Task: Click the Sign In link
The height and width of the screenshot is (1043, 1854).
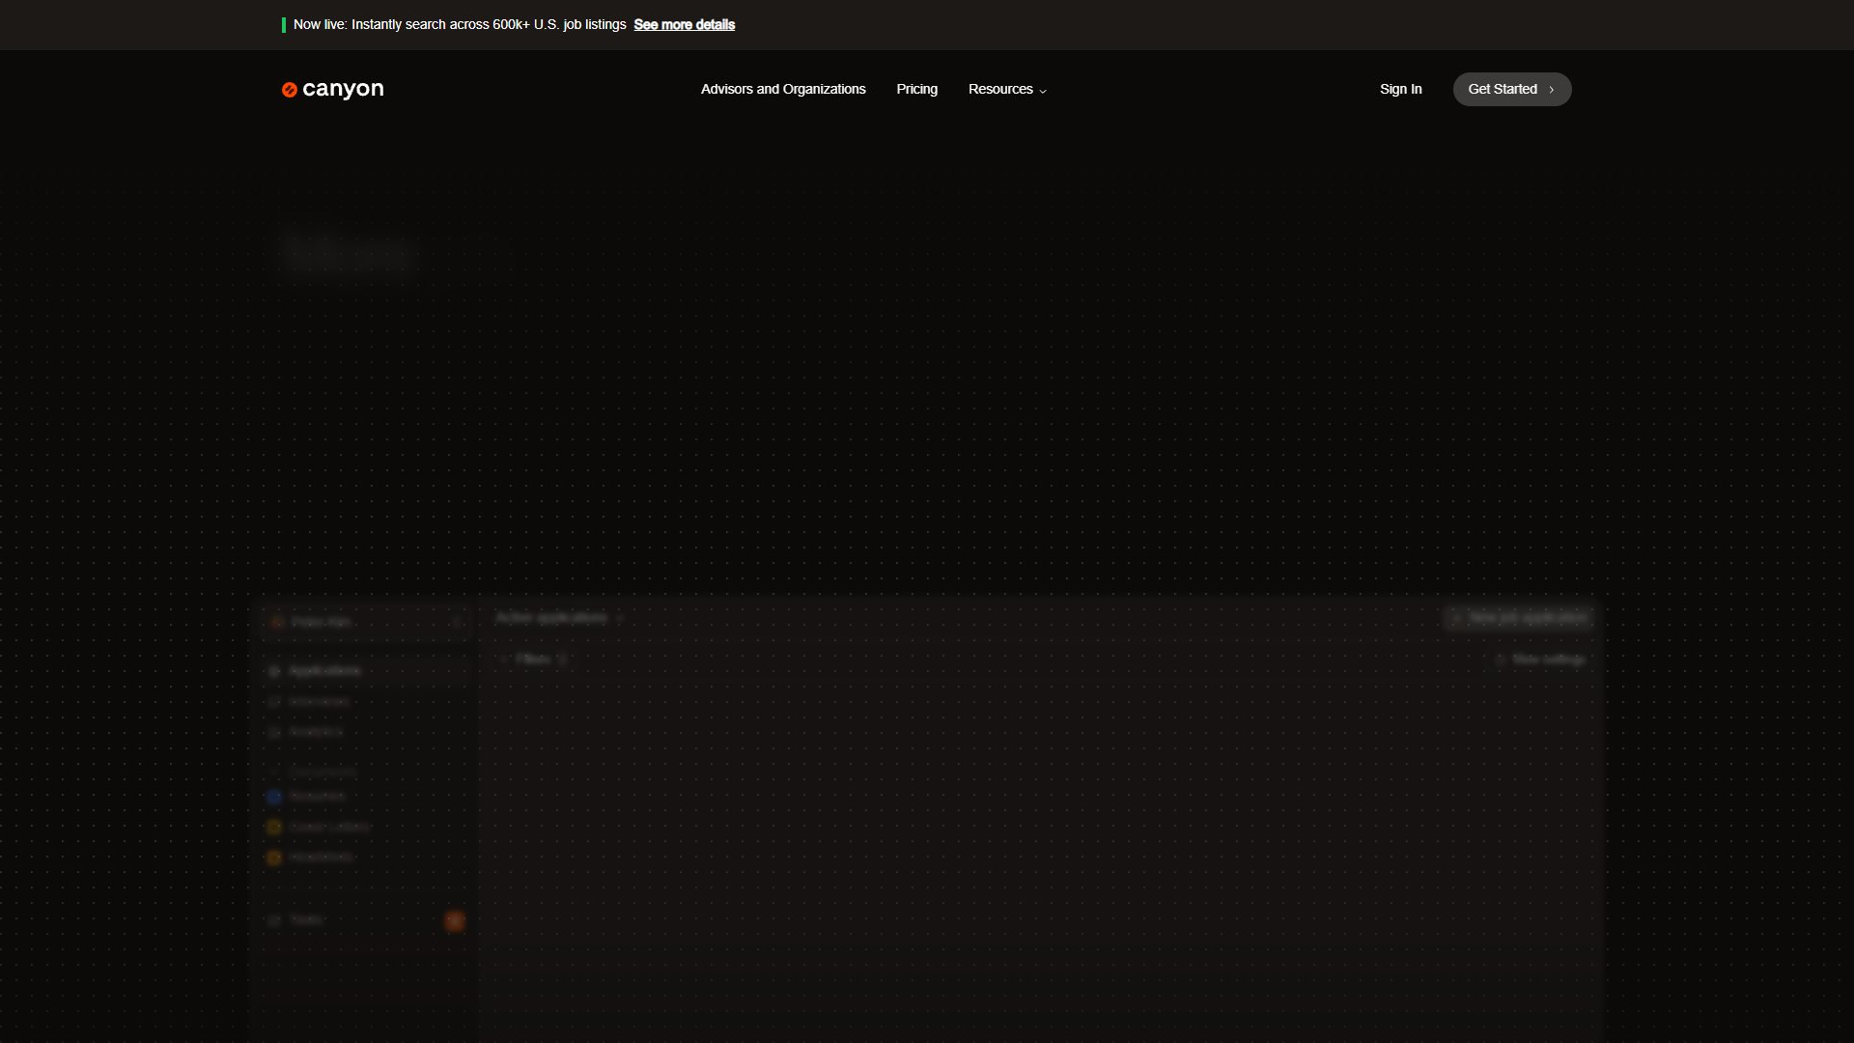Action: [1400, 89]
